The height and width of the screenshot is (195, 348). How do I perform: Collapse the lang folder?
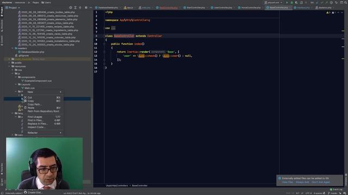(13, 113)
